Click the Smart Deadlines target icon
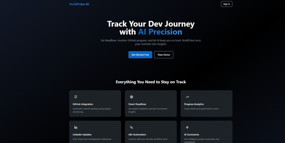Viewport: 285px width, 143px height. coord(132,97)
